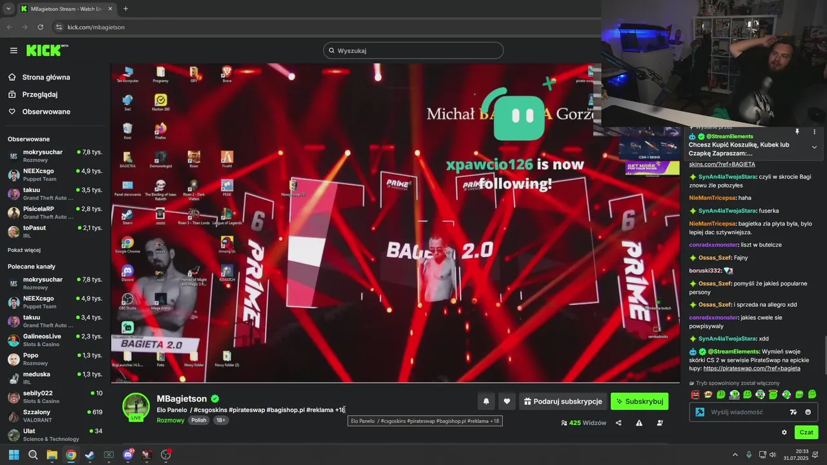
Task: Focus the Wyszukaj search field
Action: coord(413,50)
